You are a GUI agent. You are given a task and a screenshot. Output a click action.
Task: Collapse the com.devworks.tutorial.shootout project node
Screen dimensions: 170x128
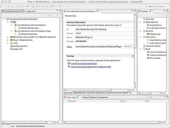point(4,19)
